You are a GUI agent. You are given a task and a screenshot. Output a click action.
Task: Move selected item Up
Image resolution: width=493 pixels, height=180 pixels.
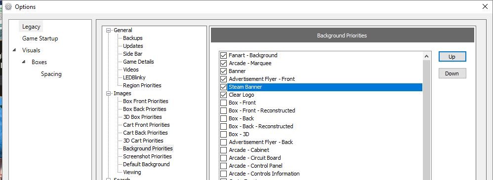click(x=452, y=57)
